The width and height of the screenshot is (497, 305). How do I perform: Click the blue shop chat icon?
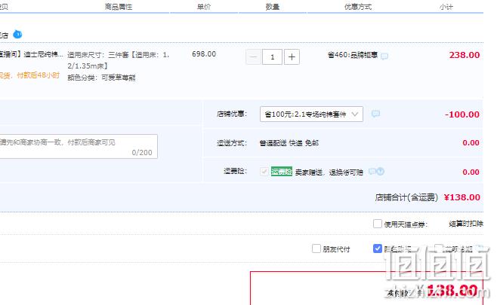tap(17, 34)
